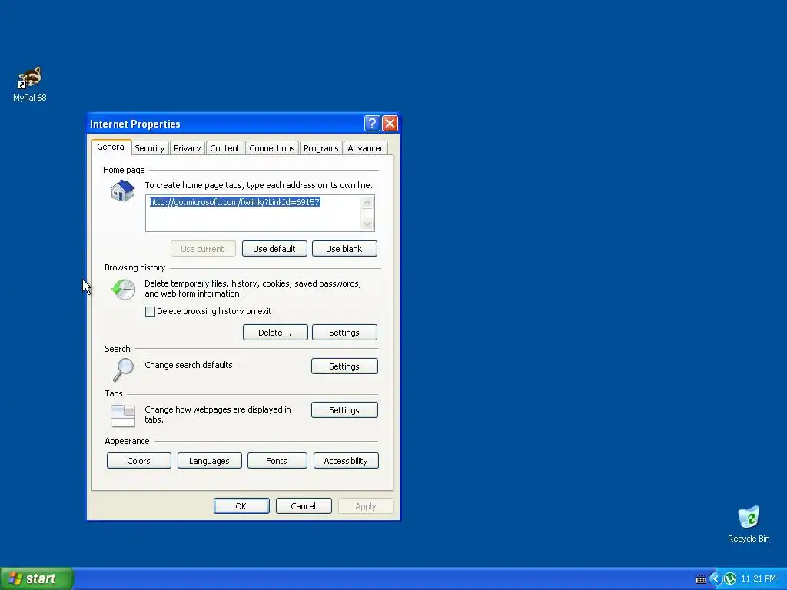Screen dimensions: 787x590
Task: Open Browsing history Settings
Action: (344, 333)
